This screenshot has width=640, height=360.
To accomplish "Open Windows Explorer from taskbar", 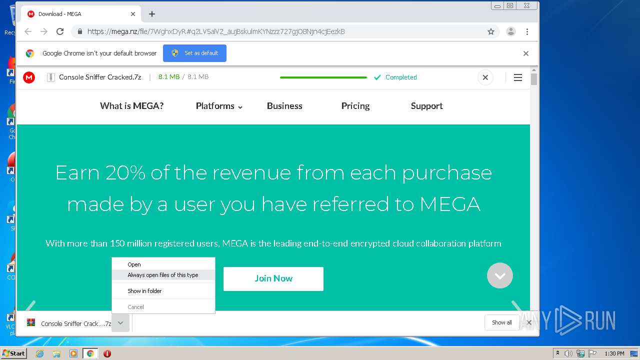I will pyautogui.click(x=56, y=353).
